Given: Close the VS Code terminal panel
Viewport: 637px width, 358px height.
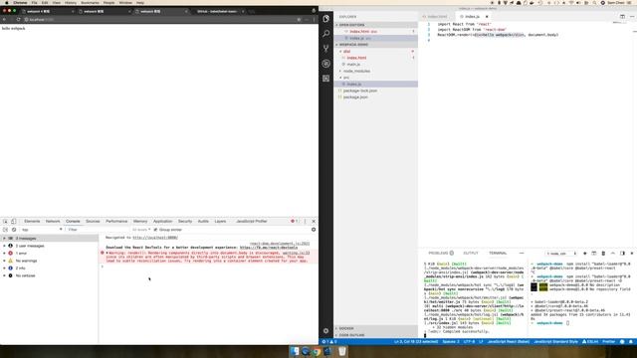Looking at the screenshot, I should click(x=632, y=254).
